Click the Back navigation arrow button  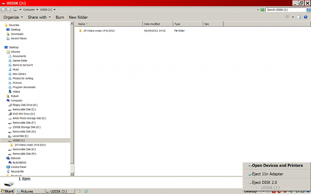3,10
